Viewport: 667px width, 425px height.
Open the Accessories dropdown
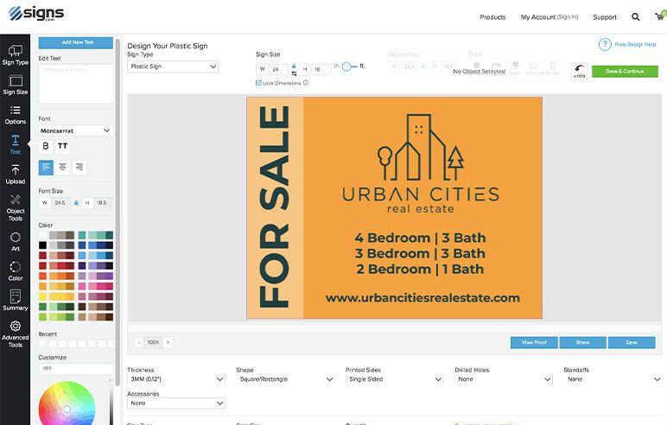[x=176, y=403]
